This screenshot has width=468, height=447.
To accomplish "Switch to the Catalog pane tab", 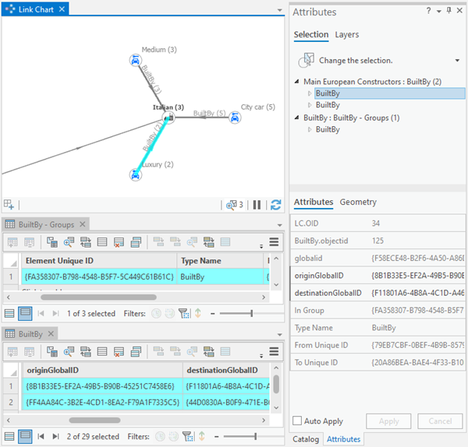I will pos(306,439).
